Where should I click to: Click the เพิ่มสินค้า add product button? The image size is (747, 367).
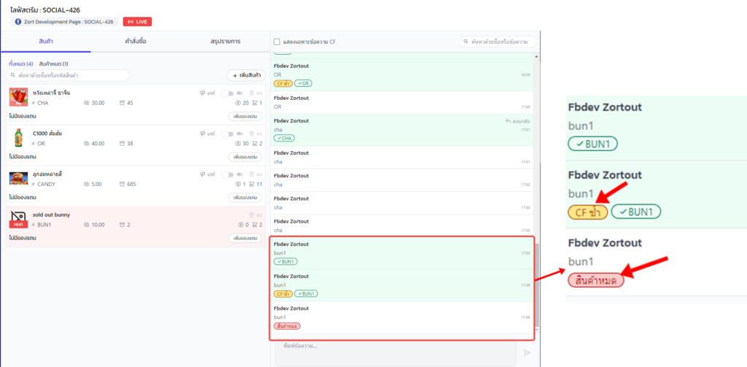(245, 75)
